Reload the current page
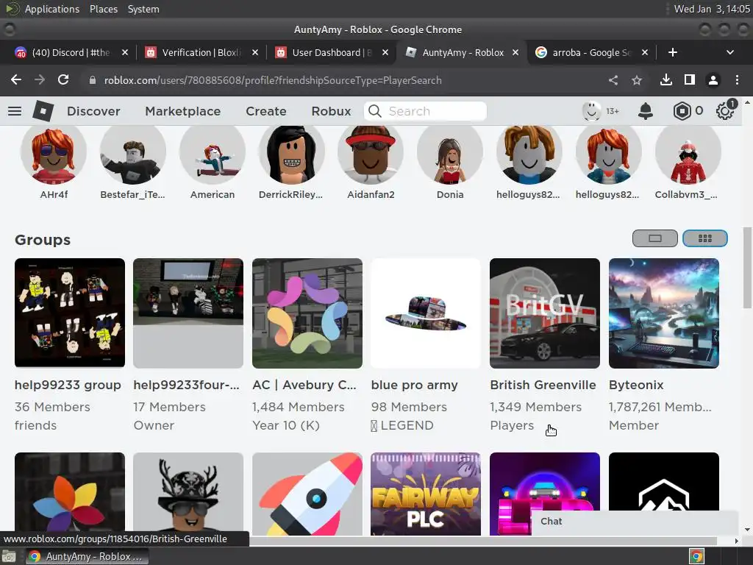 (x=63, y=79)
